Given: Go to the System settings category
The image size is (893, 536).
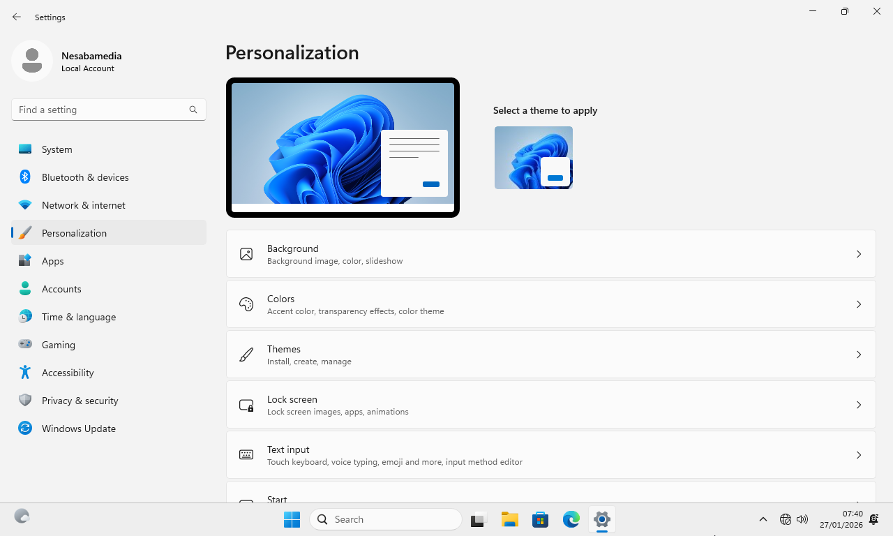Looking at the screenshot, I should pos(57,149).
